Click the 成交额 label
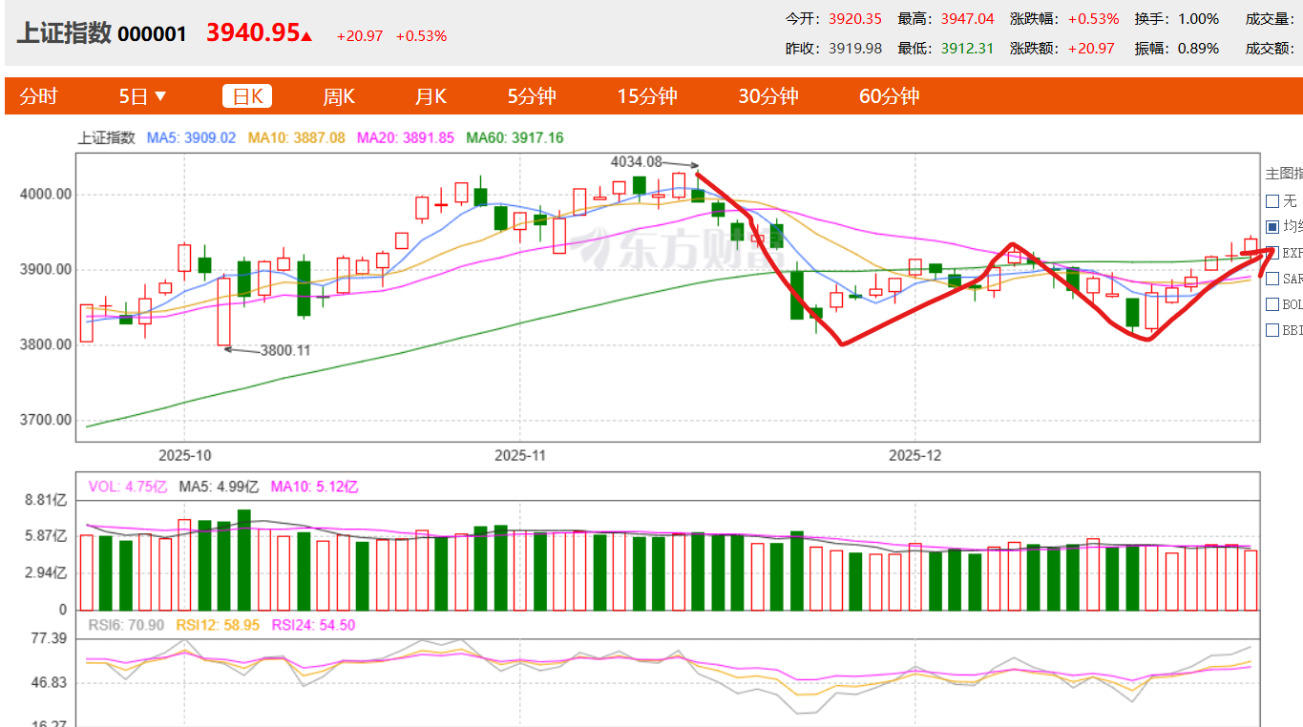This screenshot has width=1303, height=727. pyautogui.click(x=1270, y=48)
